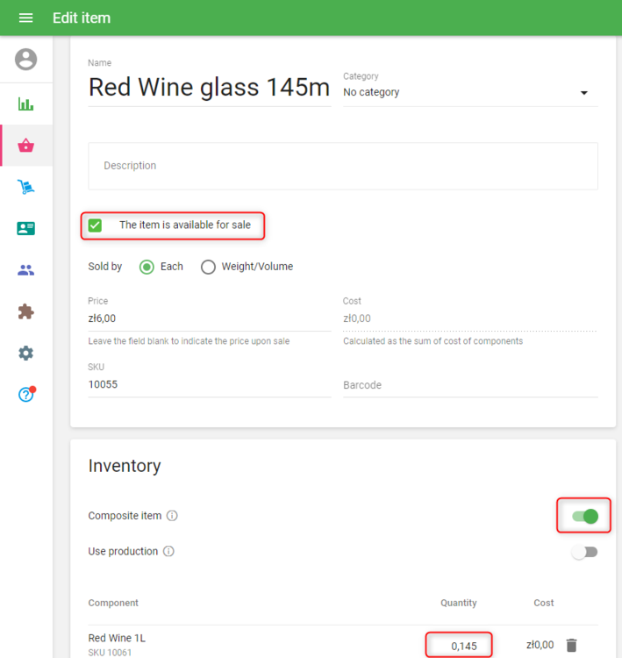This screenshot has height=658, width=622.
Task: Delete the Red Wine 1L component
Action: click(x=572, y=645)
